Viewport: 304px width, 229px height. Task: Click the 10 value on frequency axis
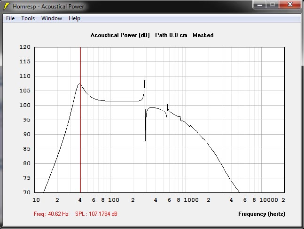pyautogui.click(x=36, y=200)
